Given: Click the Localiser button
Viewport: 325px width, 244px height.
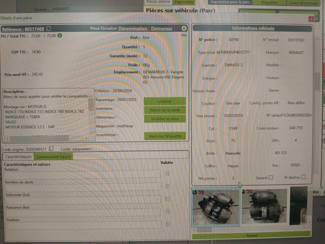Looking at the screenshot, I should coord(164,101).
